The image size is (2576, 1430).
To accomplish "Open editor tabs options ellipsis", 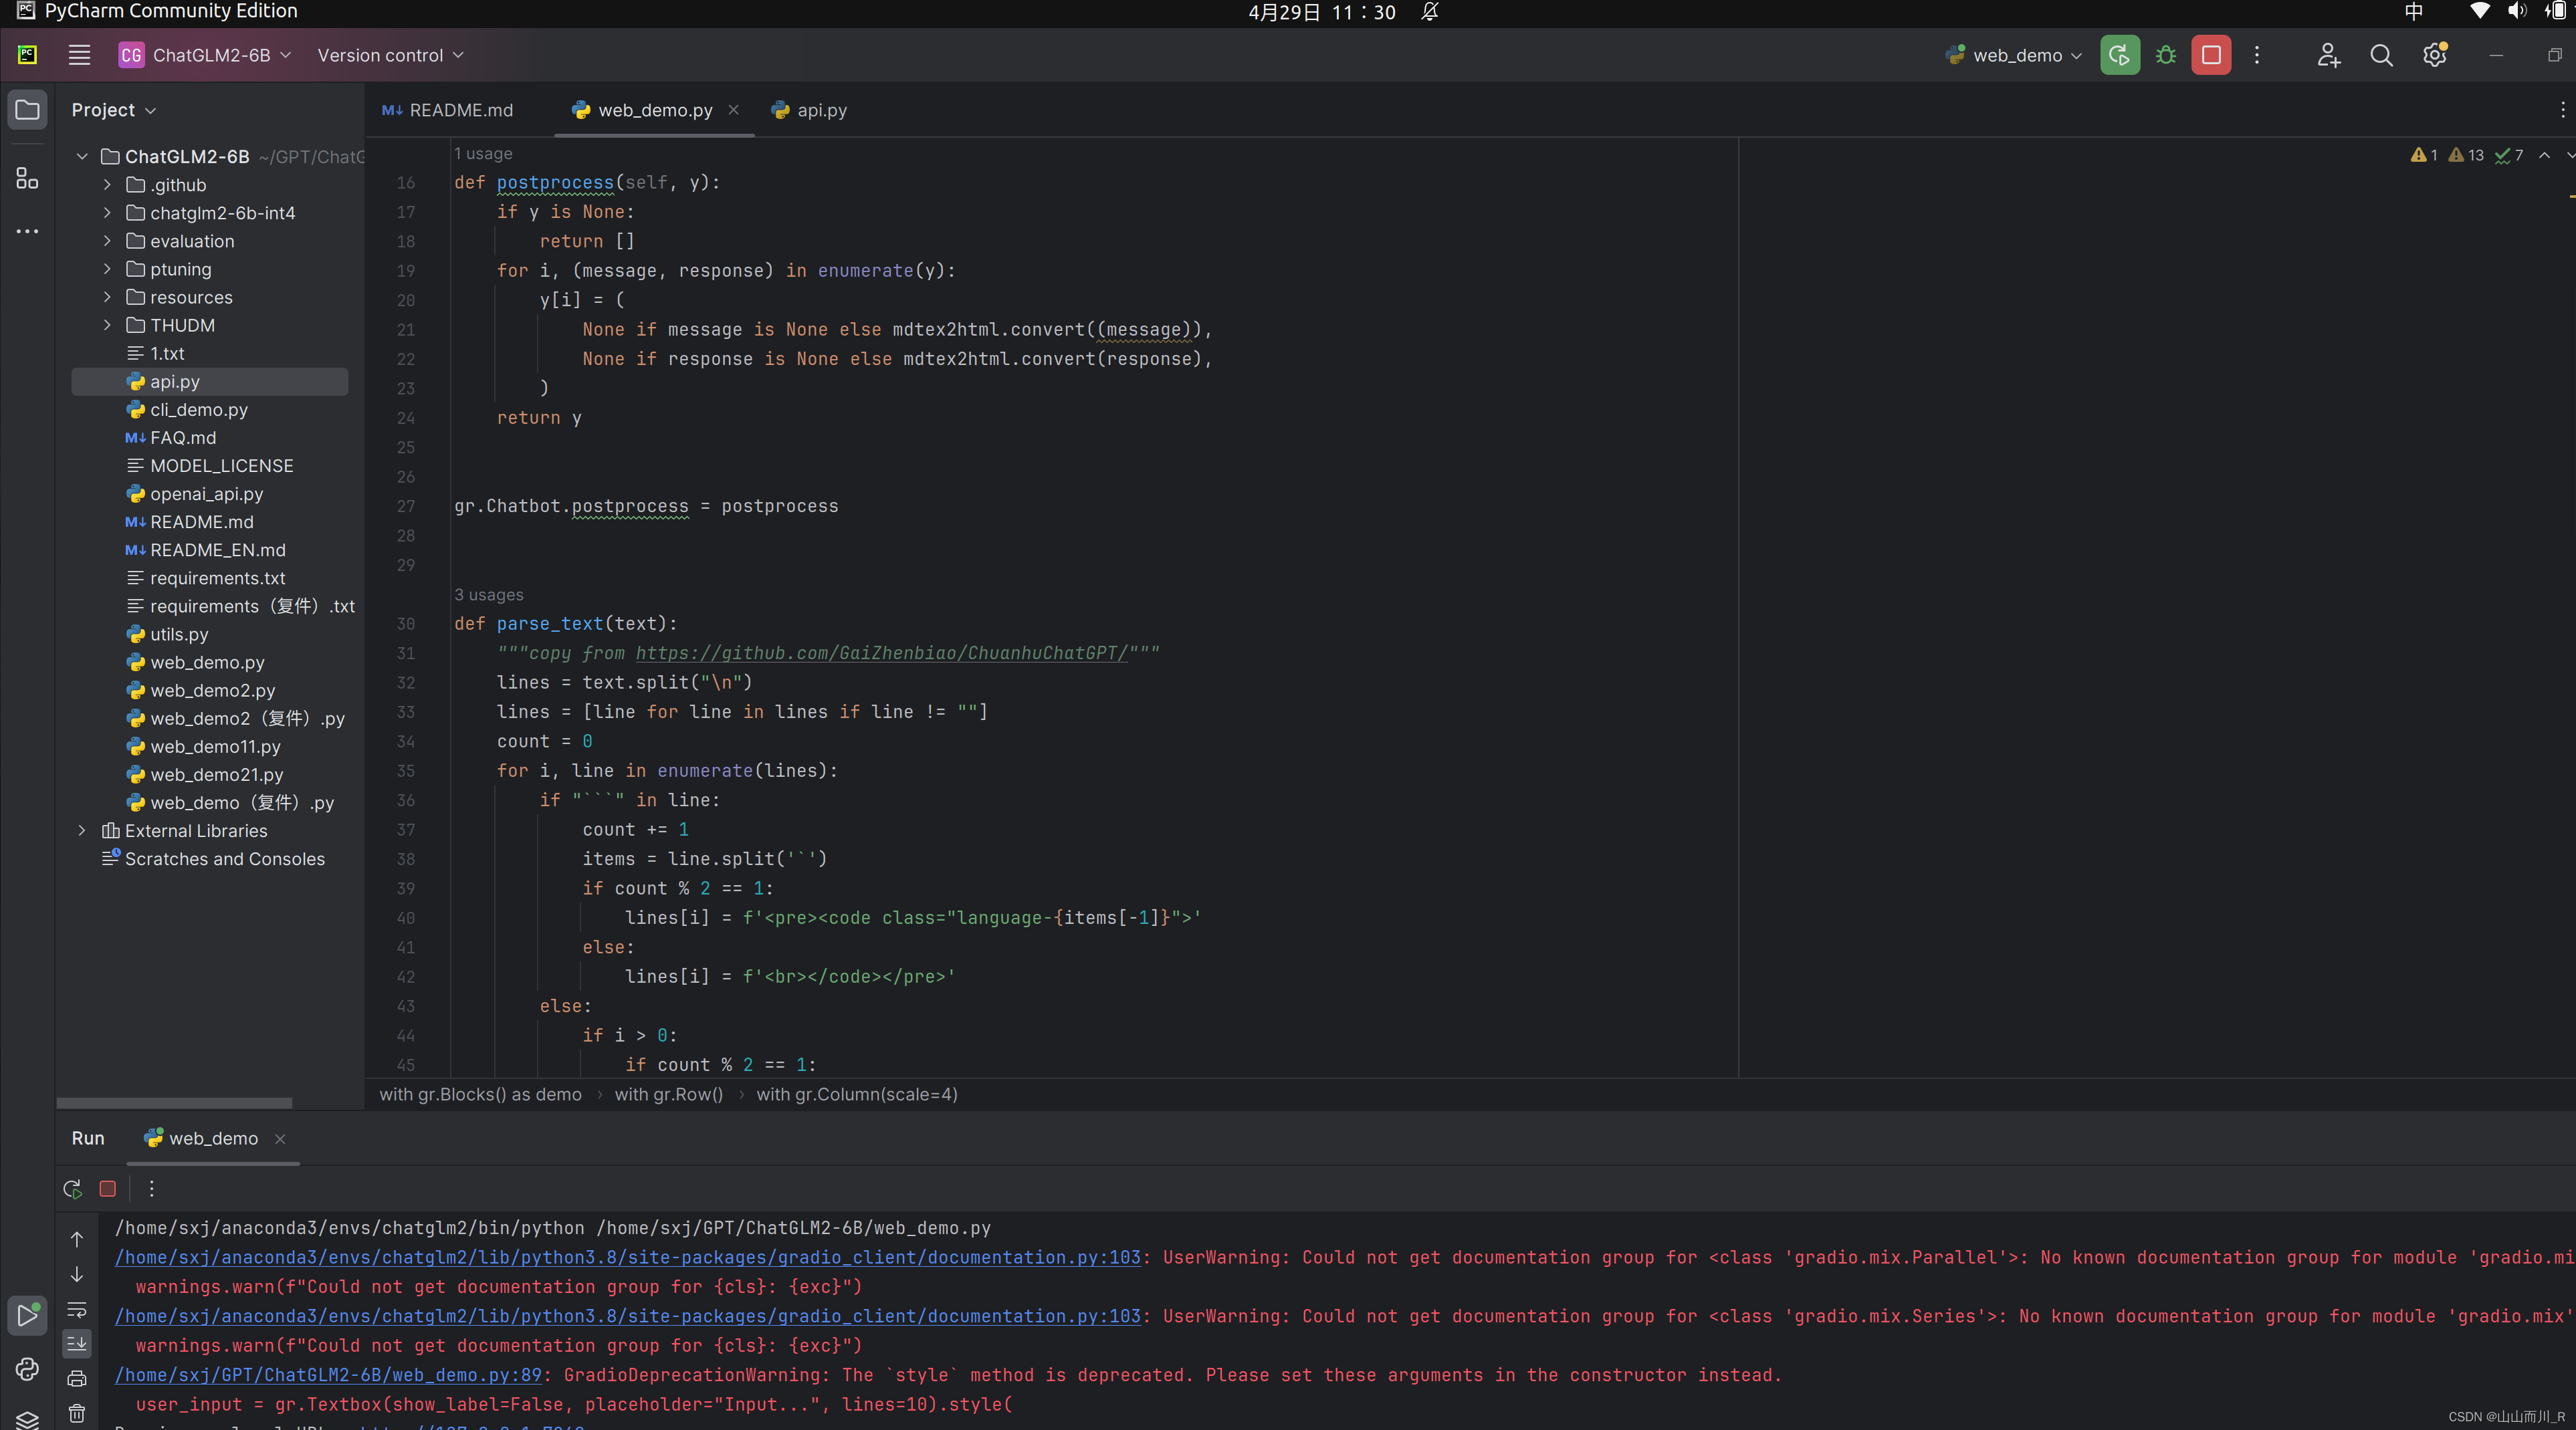I will click(2562, 110).
